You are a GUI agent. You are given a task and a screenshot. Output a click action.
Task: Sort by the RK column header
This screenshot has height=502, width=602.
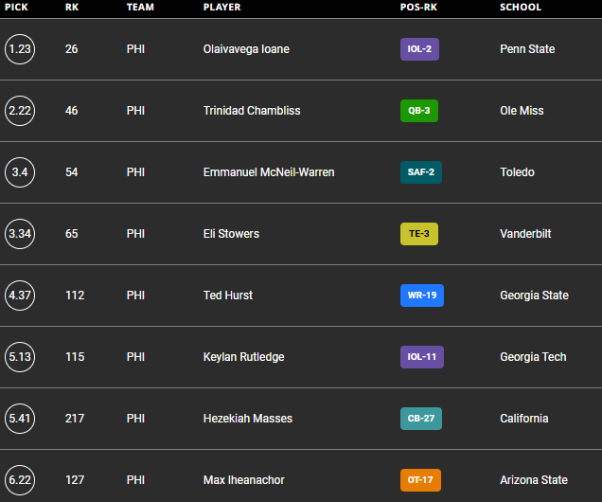coord(72,8)
